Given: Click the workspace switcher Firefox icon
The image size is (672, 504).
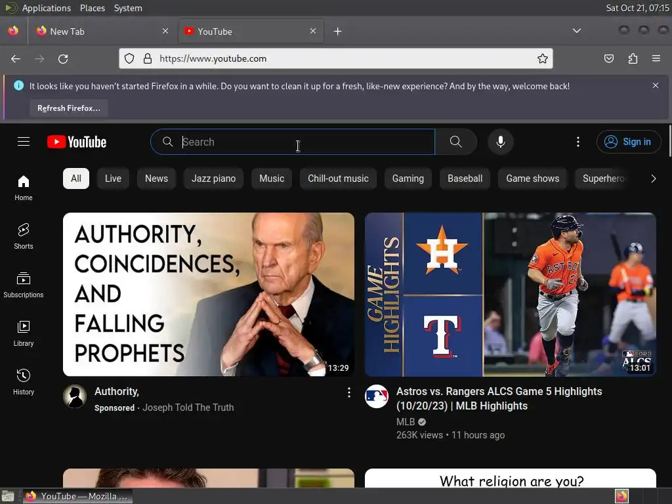Looking at the screenshot, I should click(x=622, y=496).
